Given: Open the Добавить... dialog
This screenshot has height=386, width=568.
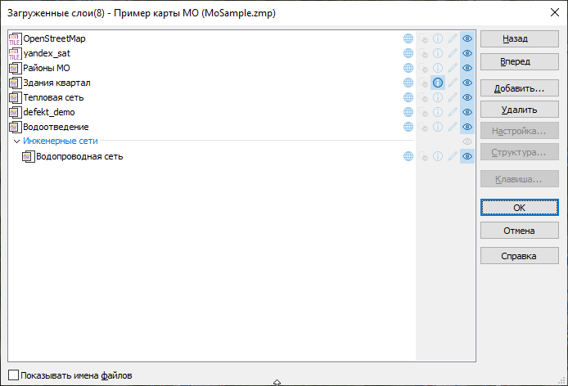Looking at the screenshot, I should pyautogui.click(x=520, y=88).
